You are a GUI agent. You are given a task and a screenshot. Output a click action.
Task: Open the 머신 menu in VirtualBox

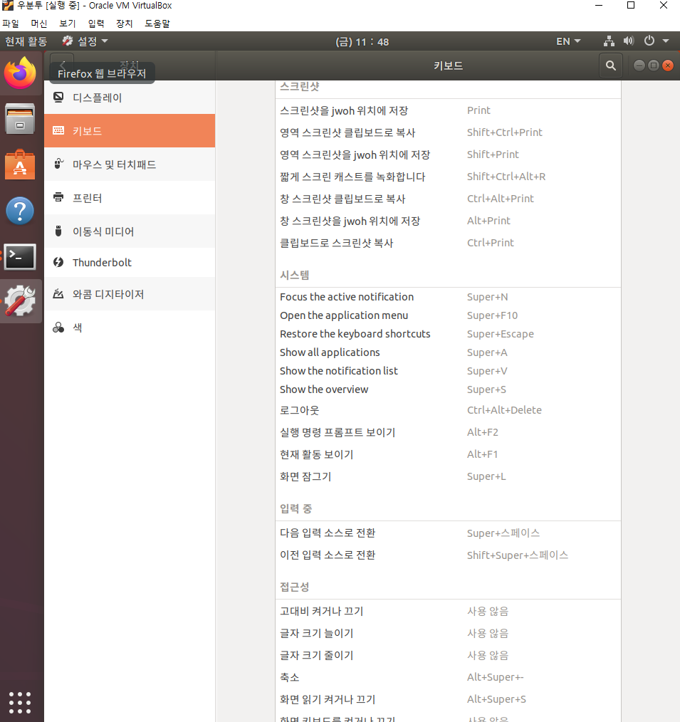pos(39,23)
